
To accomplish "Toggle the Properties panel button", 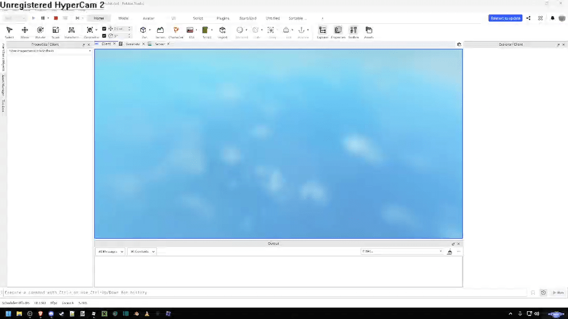I will click(338, 32).
